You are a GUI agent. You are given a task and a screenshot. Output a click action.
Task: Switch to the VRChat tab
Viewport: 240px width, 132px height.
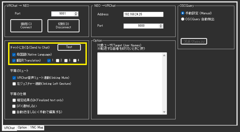click(9, 128)
